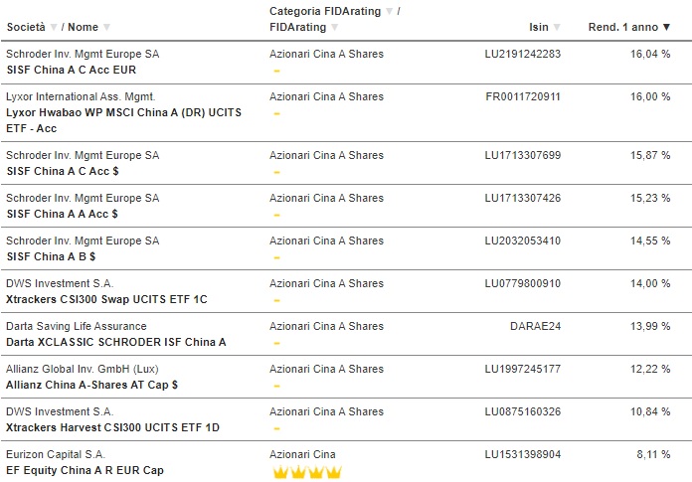The height and width of the screenshot is (482, 692).
Task: Open Xtrackers CSI300 Swap UCITS ETF 1C
Action: pyautogui.click(x=106, y=299)
